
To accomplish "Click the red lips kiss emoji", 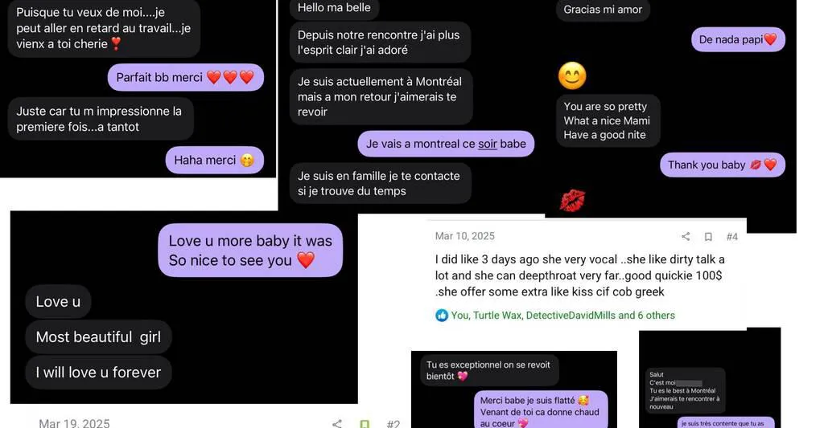I will pyautogui.click(x=572, y=200).
